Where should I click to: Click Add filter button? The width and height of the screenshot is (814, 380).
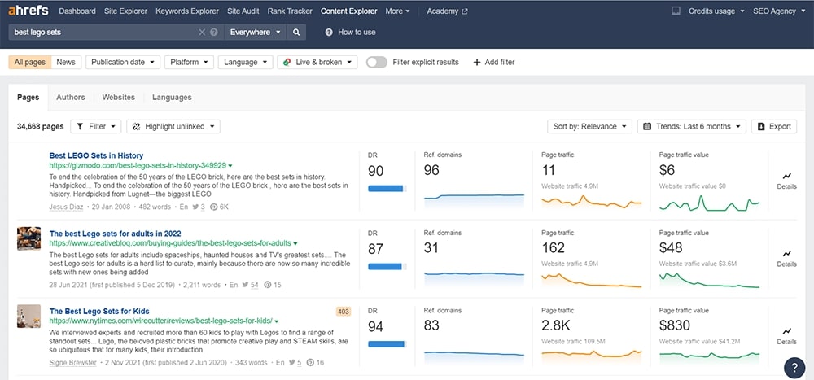(x=494, y=63)
